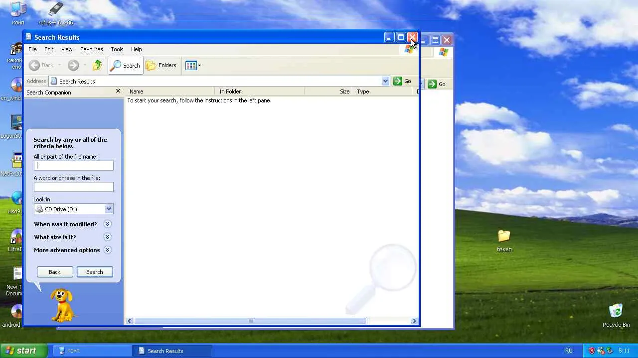Select the UltraISO shortcut icon
638x358 pixels.
click(16, 240)
